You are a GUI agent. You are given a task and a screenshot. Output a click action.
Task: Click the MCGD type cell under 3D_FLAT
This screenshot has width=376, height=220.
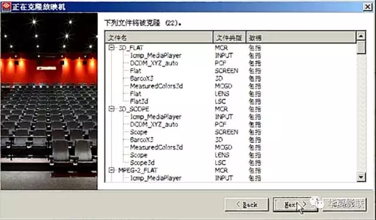click(x=223, y=86)
